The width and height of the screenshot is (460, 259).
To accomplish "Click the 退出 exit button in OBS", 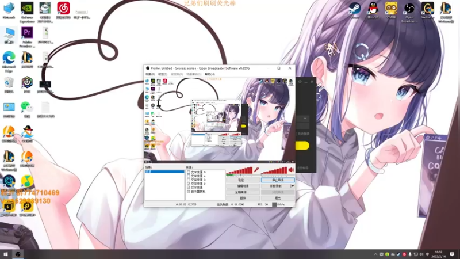I will click(278, 198).
